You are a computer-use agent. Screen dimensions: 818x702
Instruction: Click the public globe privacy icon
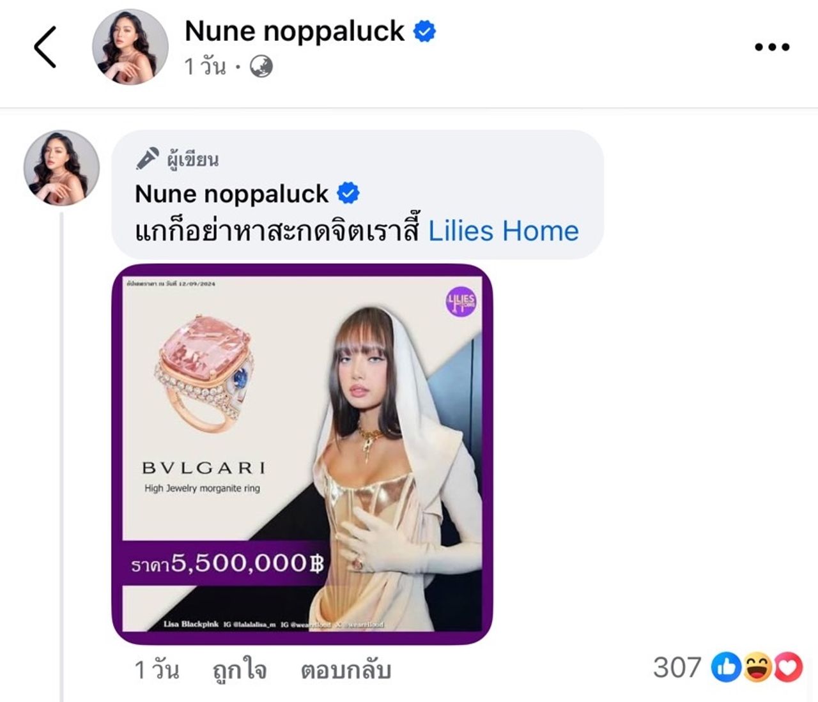[x=261, y=66]
